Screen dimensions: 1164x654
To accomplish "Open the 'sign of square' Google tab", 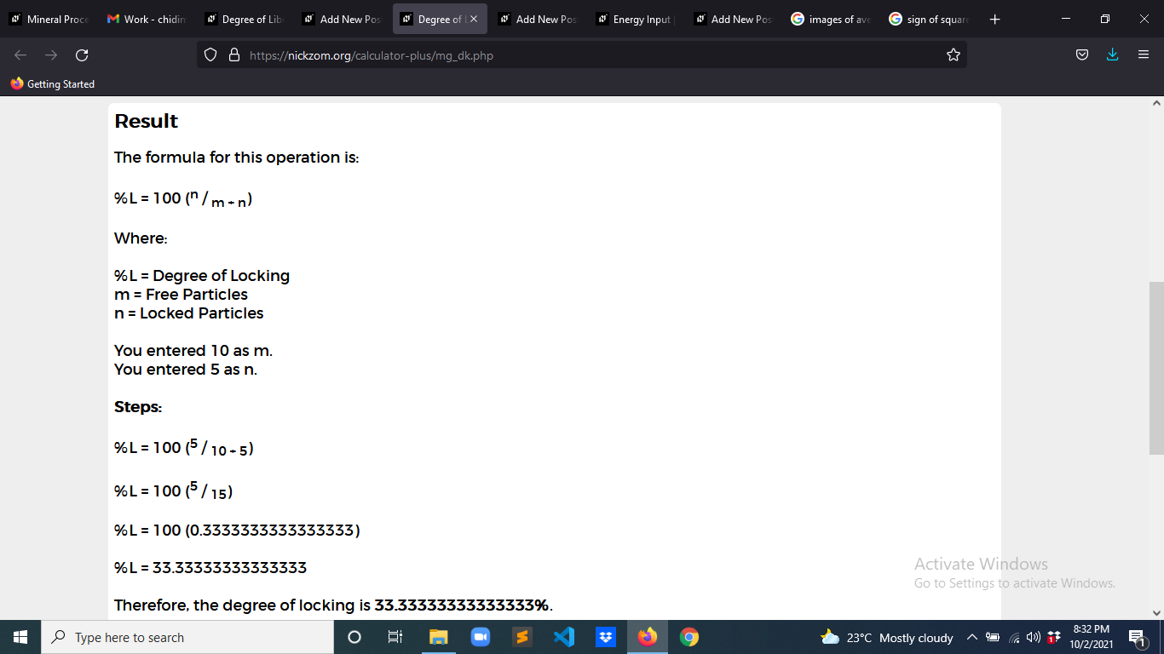I will point(930,19).
